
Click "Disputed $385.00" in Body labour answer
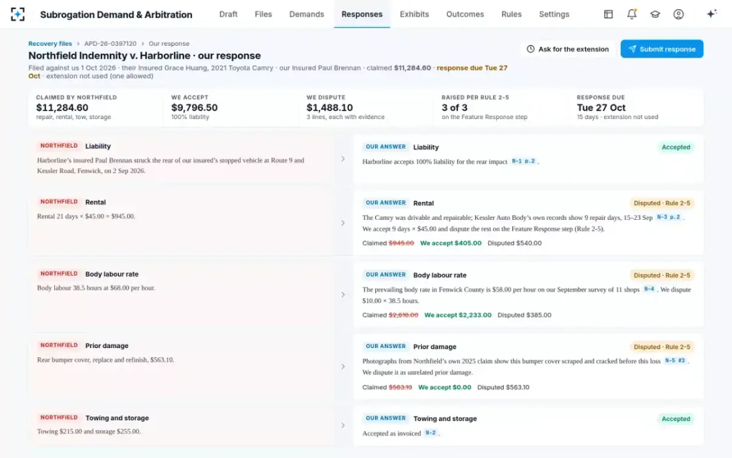525,315
